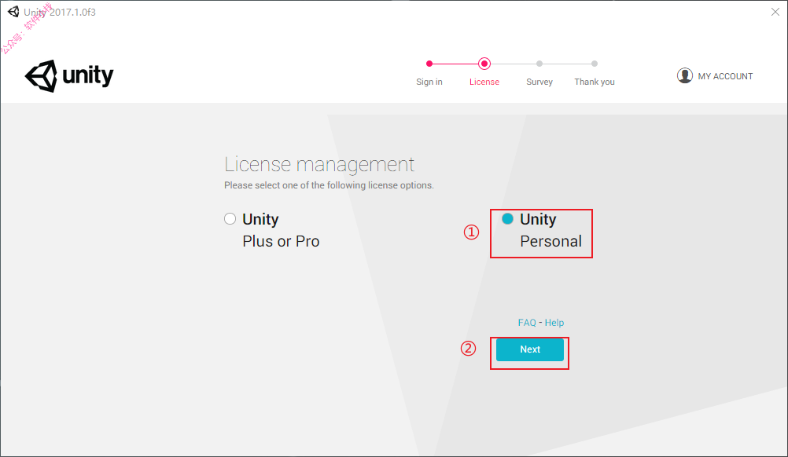The image size is (788, 457).
Task: Select the Unity Personal radio button
Action: coord(507,219)
